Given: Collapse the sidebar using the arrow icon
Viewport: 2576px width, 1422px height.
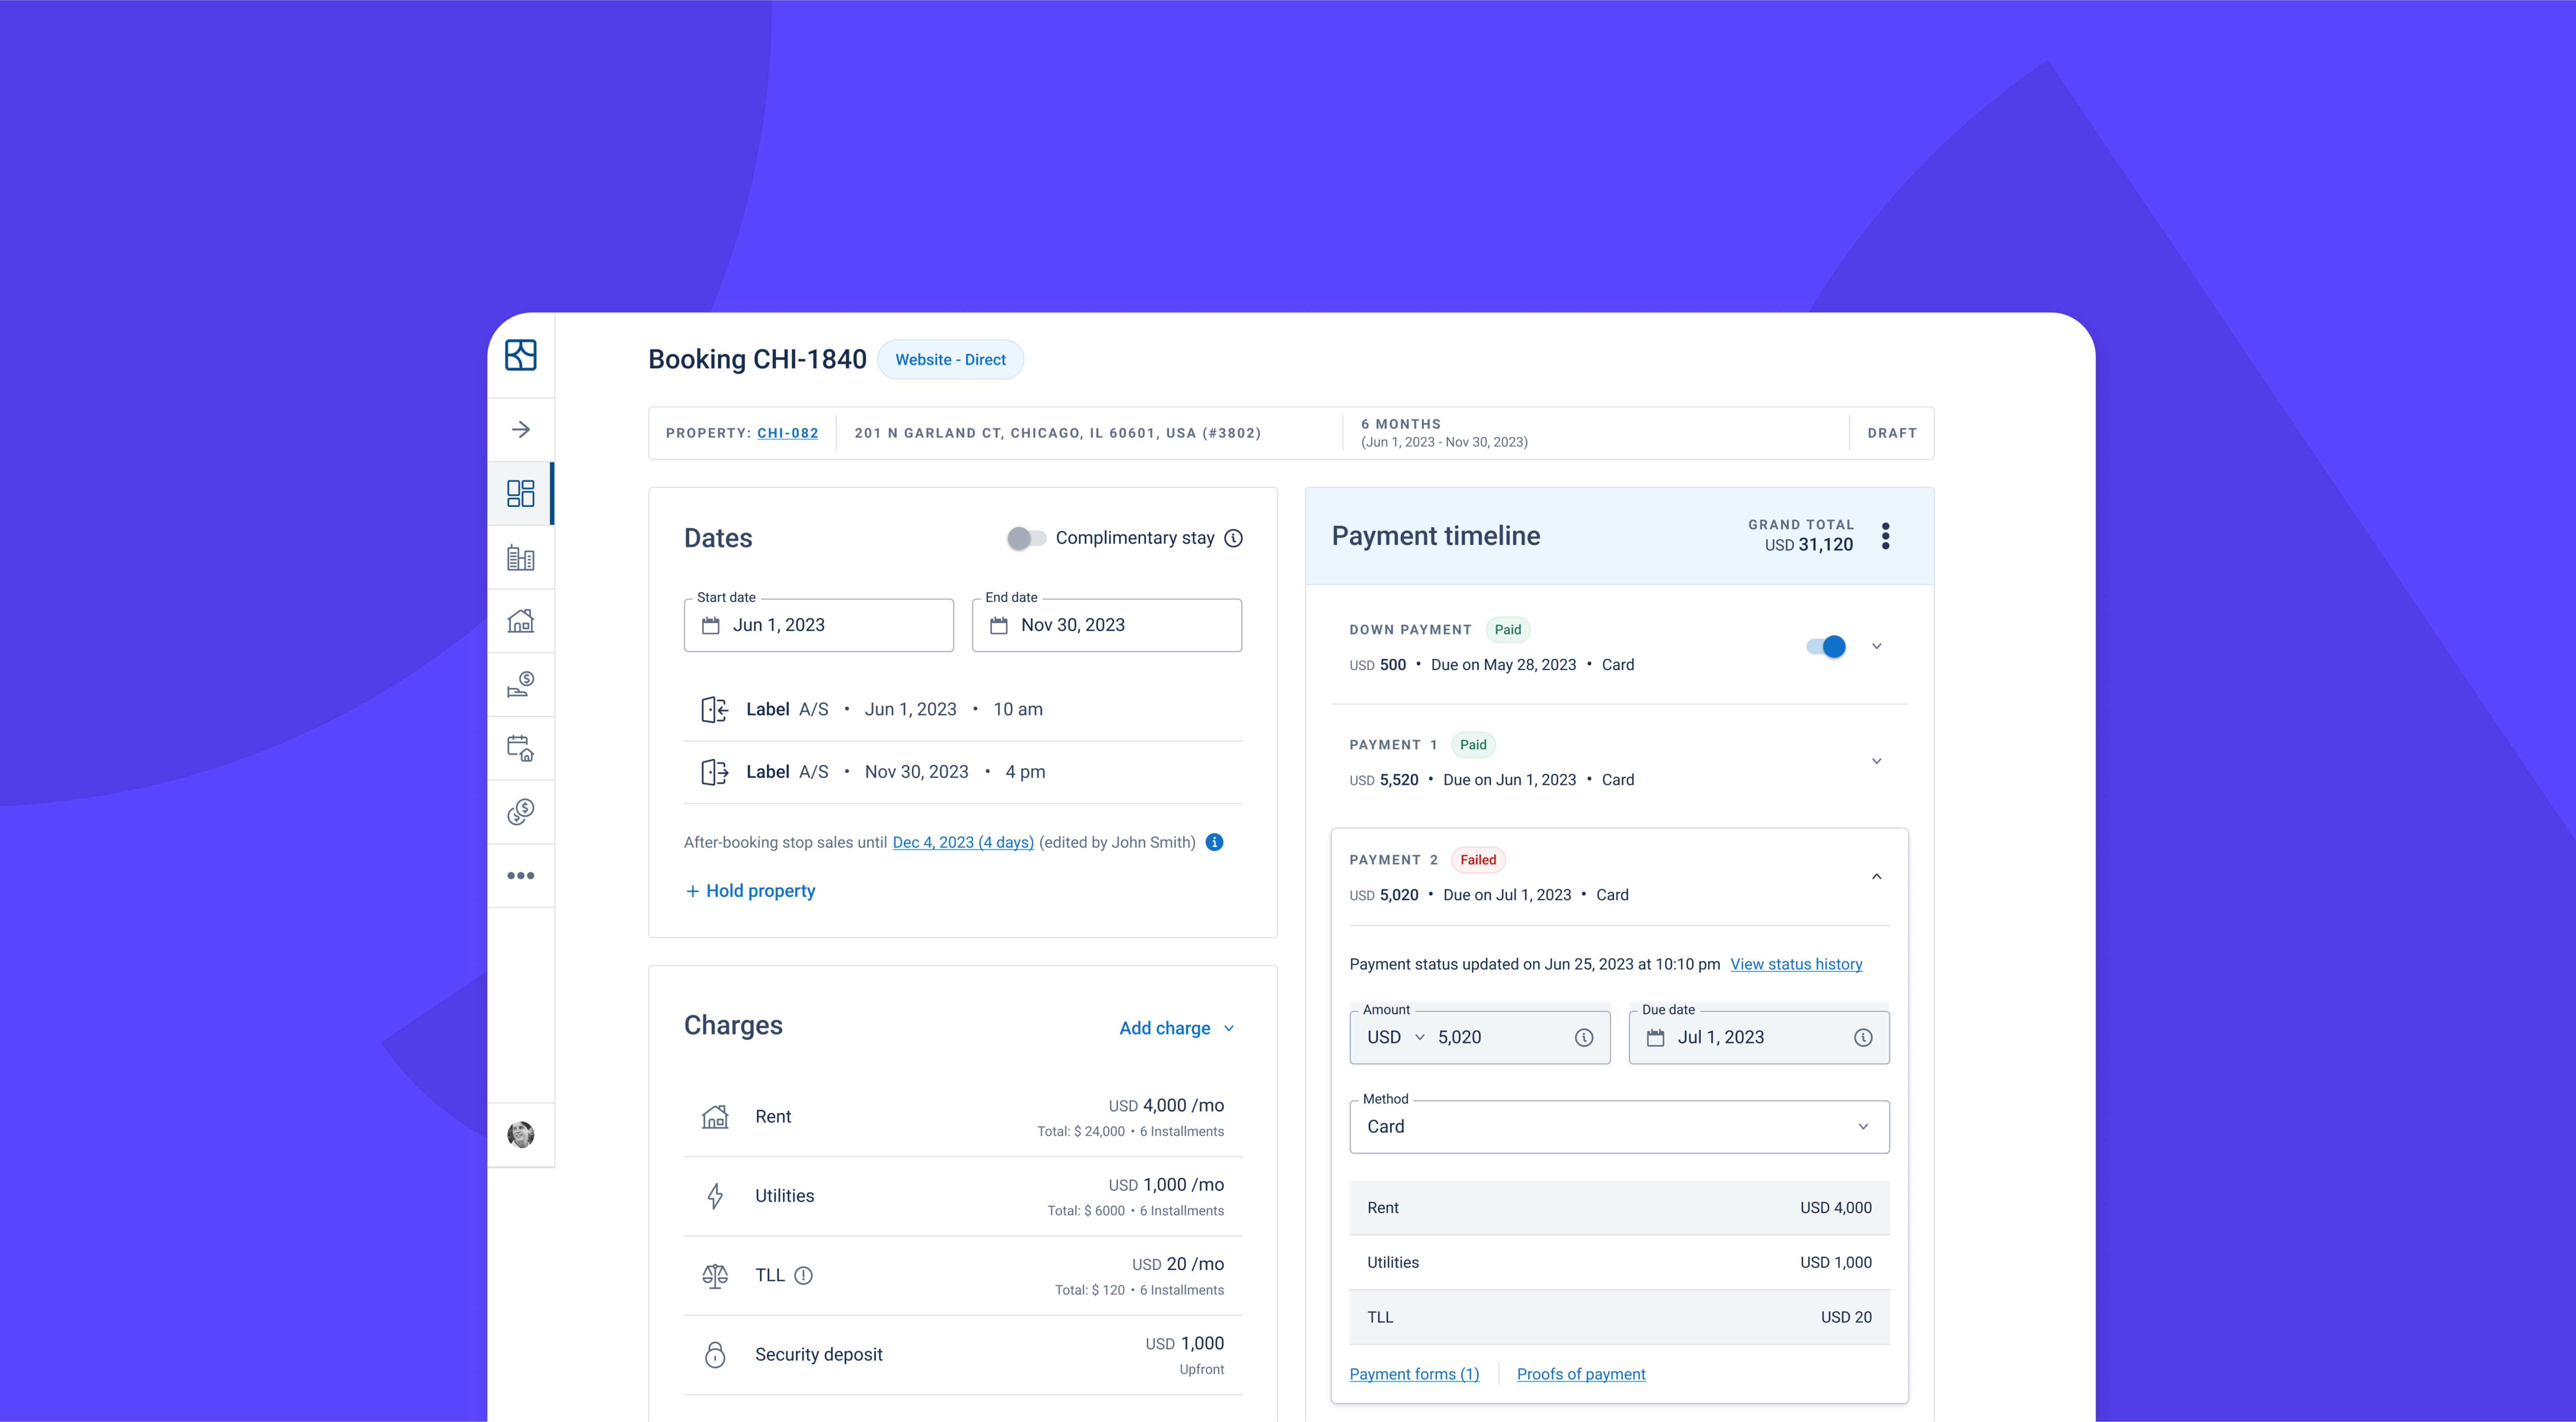Looking at the screenshot, I should pos(521,429).
